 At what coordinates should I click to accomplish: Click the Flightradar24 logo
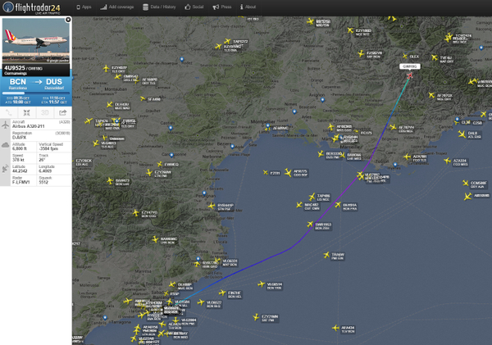pyautogui.click(x=35, y=7)
